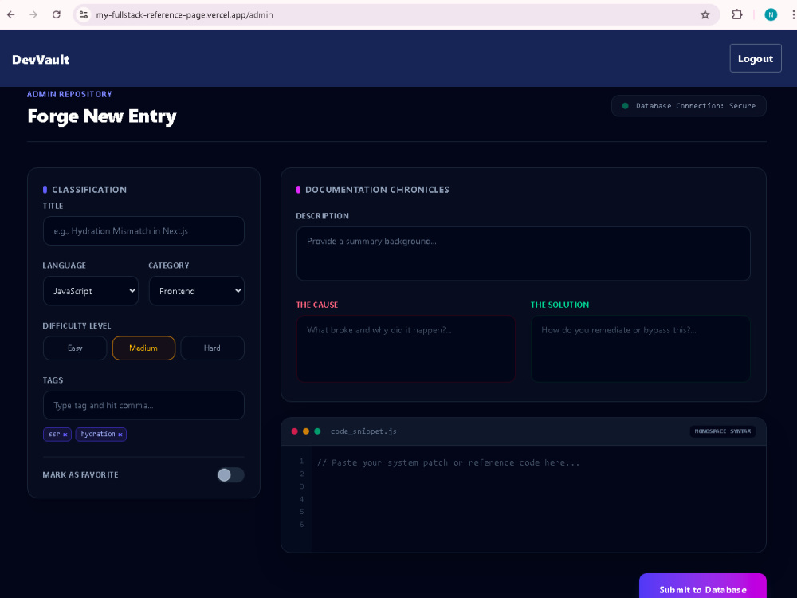Screen dimensions: 797x598
Task: Select Medium difficulty level
Action: [143, 348]
